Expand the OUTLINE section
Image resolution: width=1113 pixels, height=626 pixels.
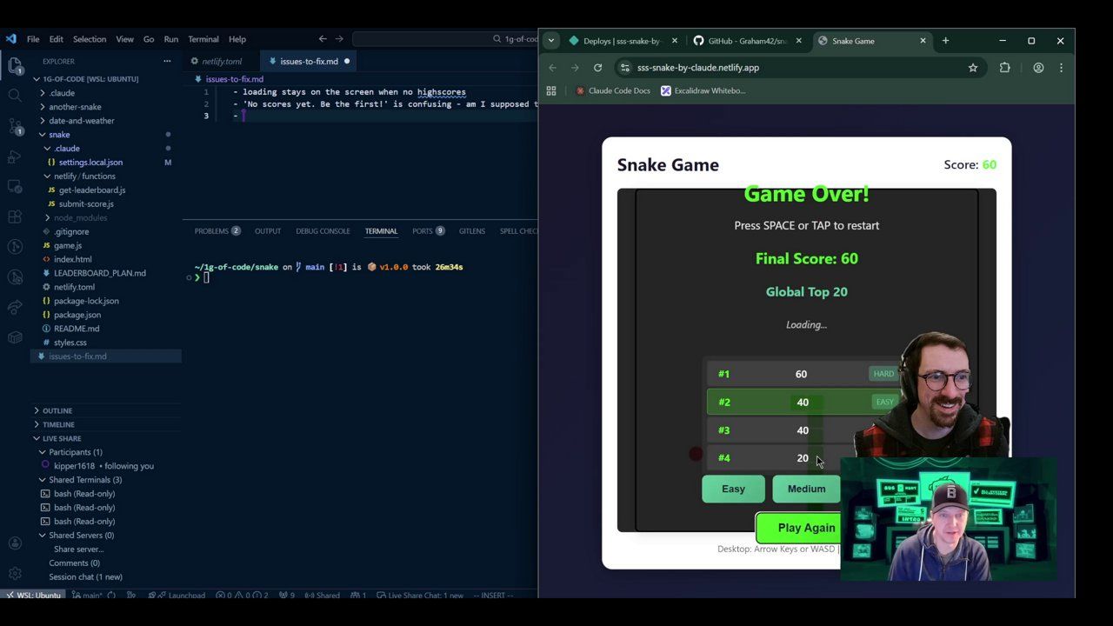(57, 410)
